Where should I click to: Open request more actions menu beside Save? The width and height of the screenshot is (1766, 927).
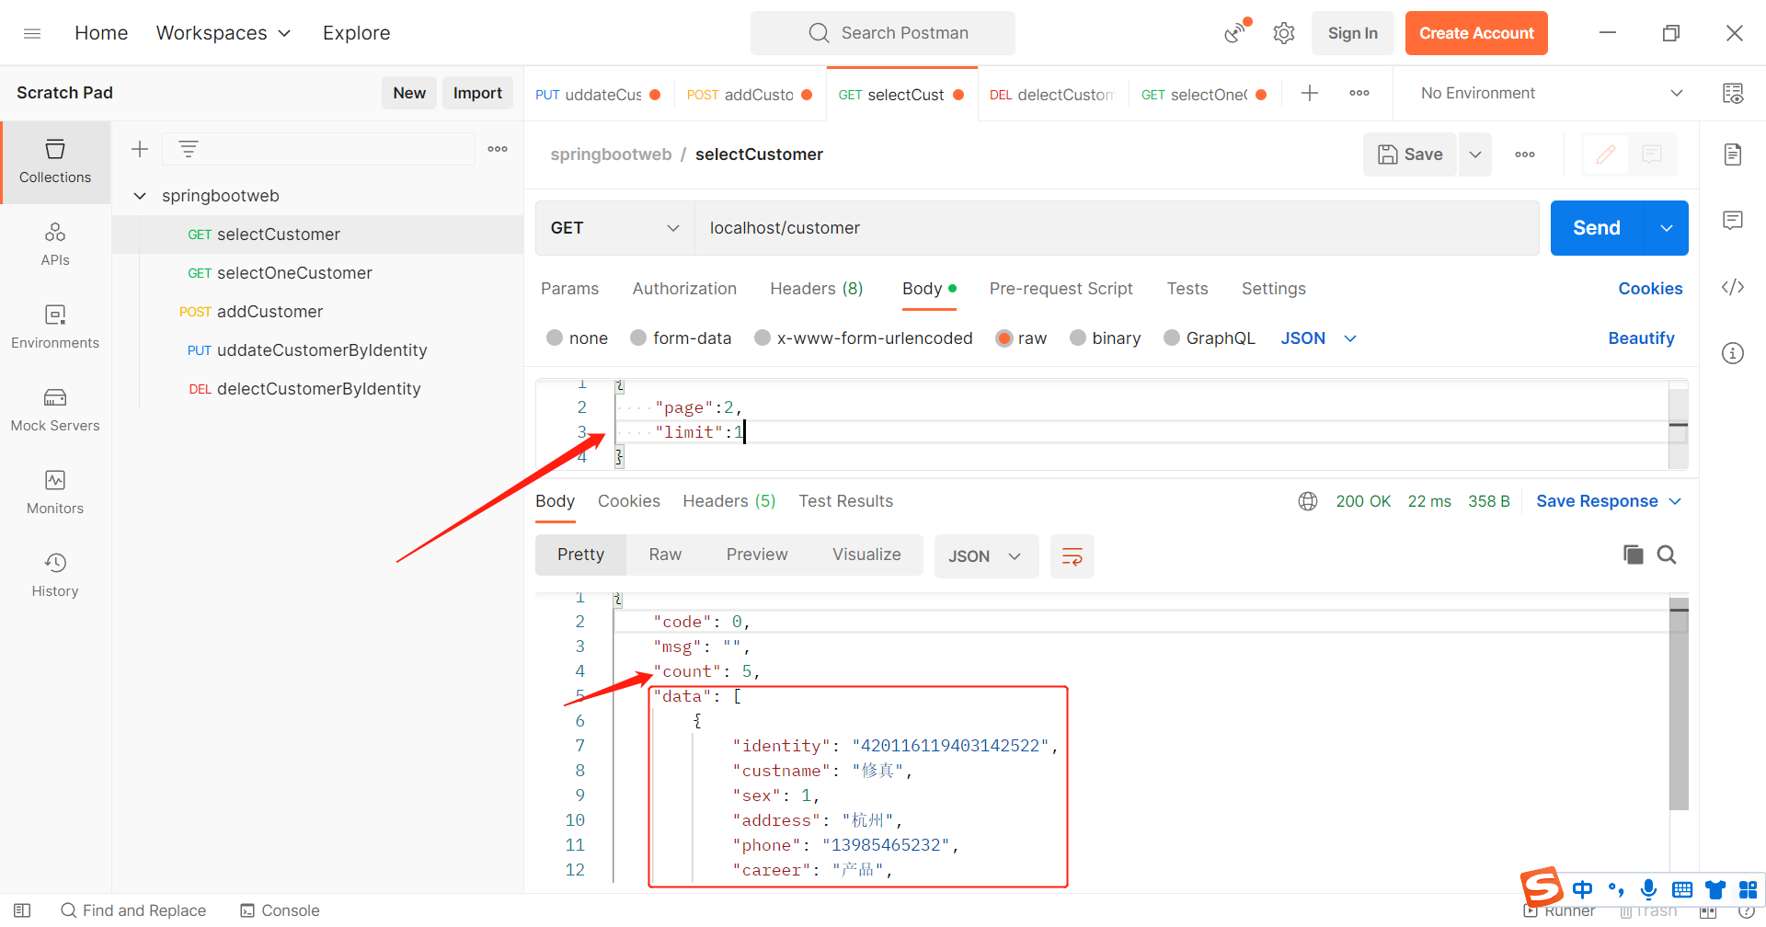tap(1525, 154)
